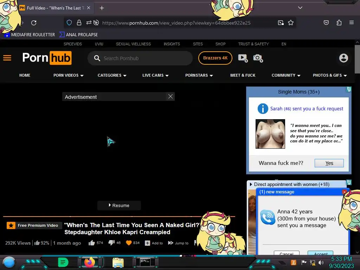Click the ad info icon on Single Moms ad
Viewport: 360px width, 270px height.
(x=348, y=89)
